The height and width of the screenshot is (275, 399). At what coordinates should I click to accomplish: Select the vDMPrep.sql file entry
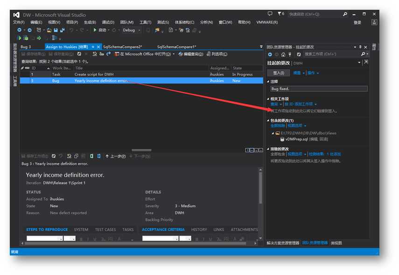point(304,139)
